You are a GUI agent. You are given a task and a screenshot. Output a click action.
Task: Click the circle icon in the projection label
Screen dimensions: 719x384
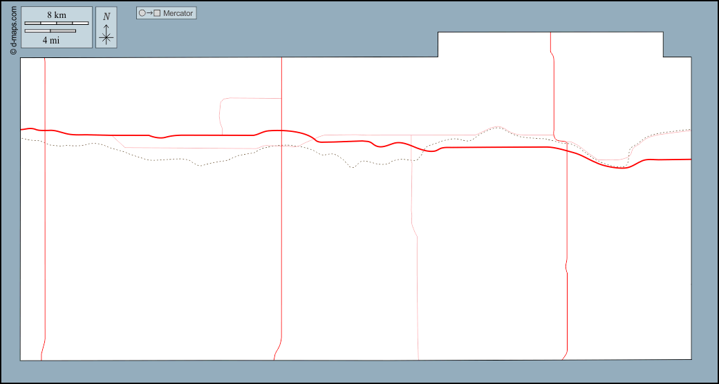coord(142,13)
